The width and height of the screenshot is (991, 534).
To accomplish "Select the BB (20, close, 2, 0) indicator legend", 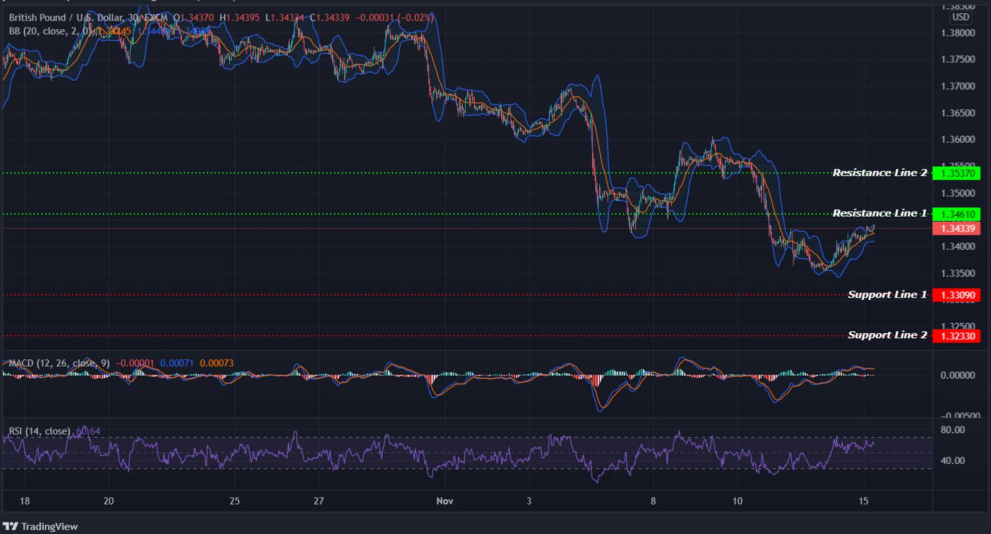I will (x=50, y=31).
